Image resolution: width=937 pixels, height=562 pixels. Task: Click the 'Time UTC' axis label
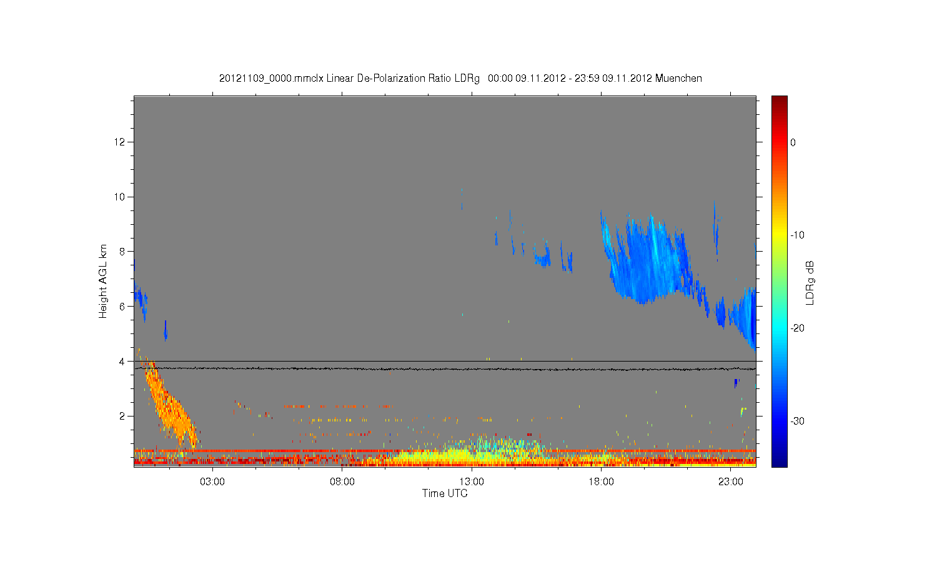(x=445, y=493)
